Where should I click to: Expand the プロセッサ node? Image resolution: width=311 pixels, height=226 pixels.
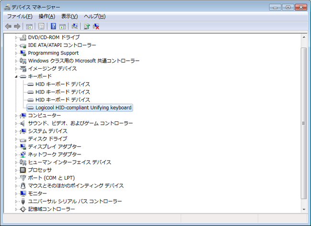pyautogui.click(x=16, y=170)
